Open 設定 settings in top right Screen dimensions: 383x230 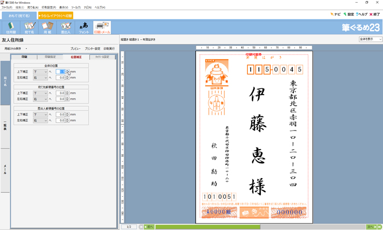(x=349, y=14)
